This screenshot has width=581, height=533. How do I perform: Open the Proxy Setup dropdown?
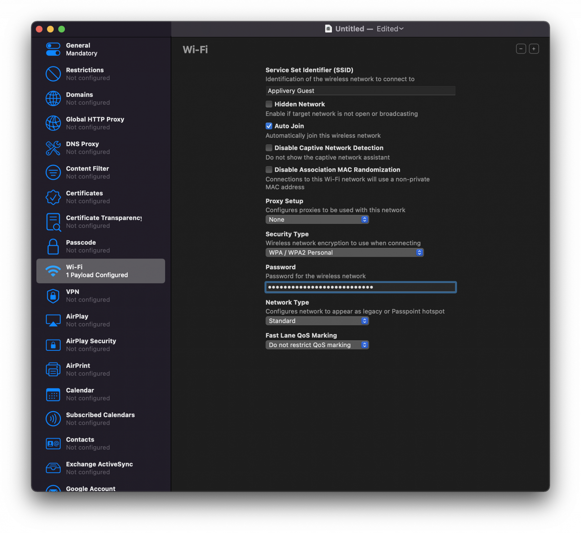tap(317, 219)
